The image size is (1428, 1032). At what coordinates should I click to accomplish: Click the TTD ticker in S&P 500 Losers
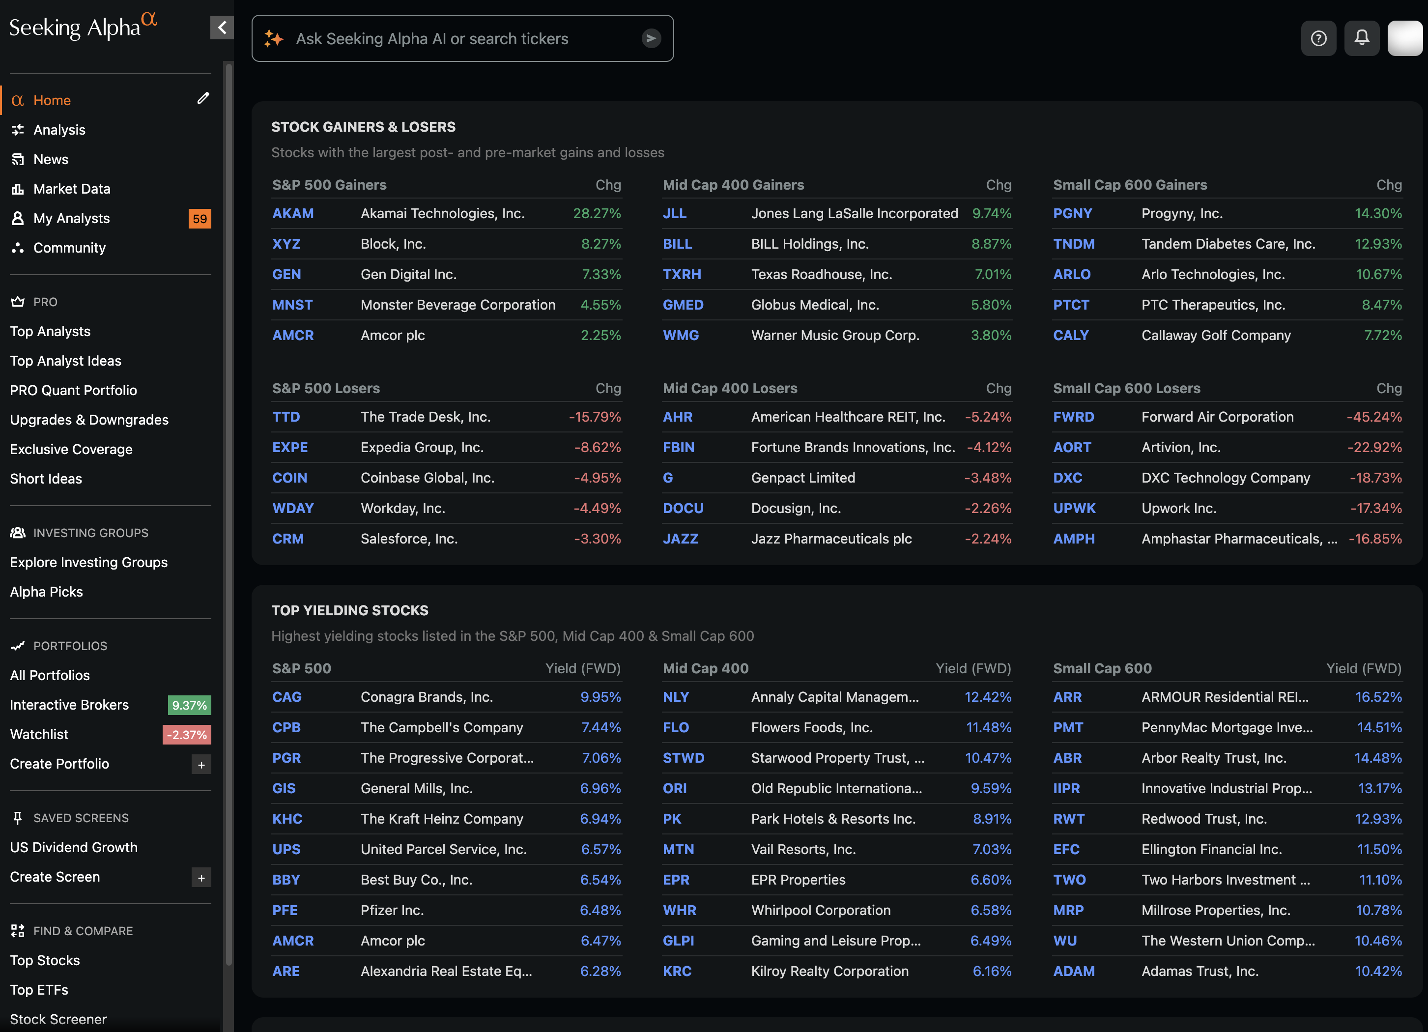pyautogui.click(x=286, y=417)
